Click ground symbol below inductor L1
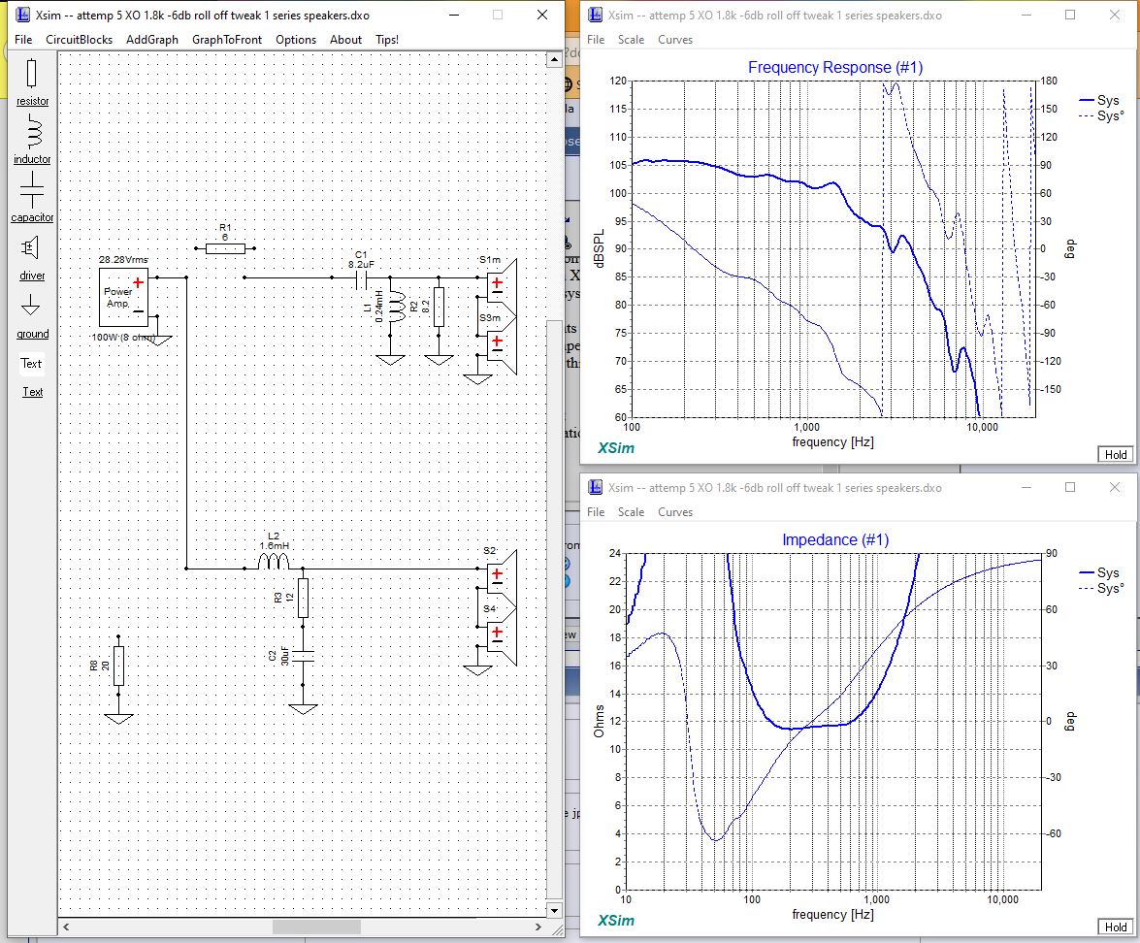The height and width of the screenshot is (943, 1140). pyautogui.click(x=390, y=359)
